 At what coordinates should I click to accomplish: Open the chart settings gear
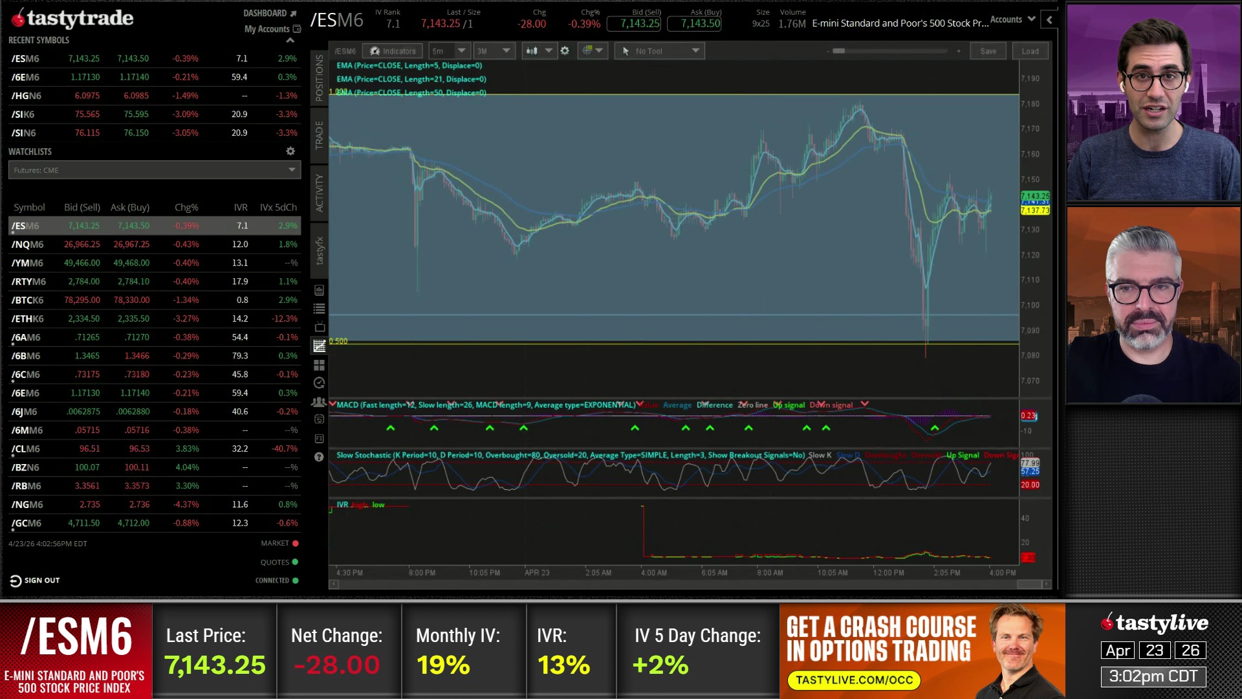point(565,50)
